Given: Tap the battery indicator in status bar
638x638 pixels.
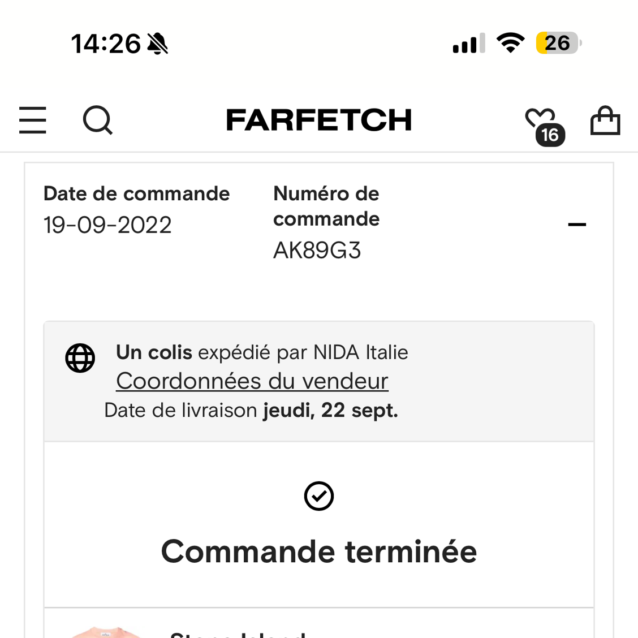Looking at the screenshot, I should coord(559,43).
